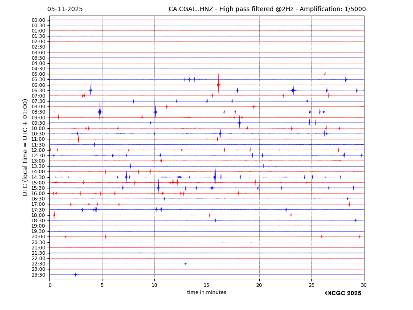This screenshot has width=413, height=310.
Task: Click the 00:00 time label
Action: click(38, 20)
